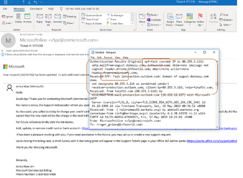Open Notepad's File menu
The image size is (243, 178).
(x=92, y=57)
